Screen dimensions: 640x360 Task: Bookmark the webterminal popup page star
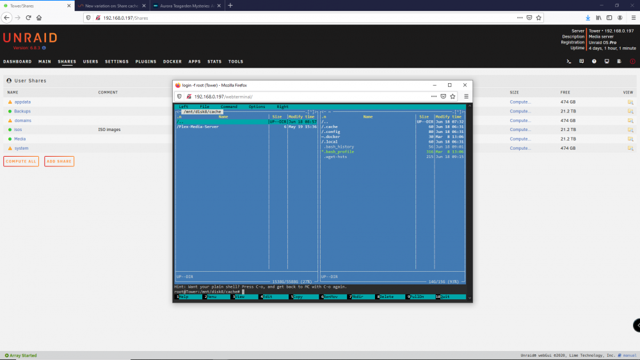coord(452,97)
